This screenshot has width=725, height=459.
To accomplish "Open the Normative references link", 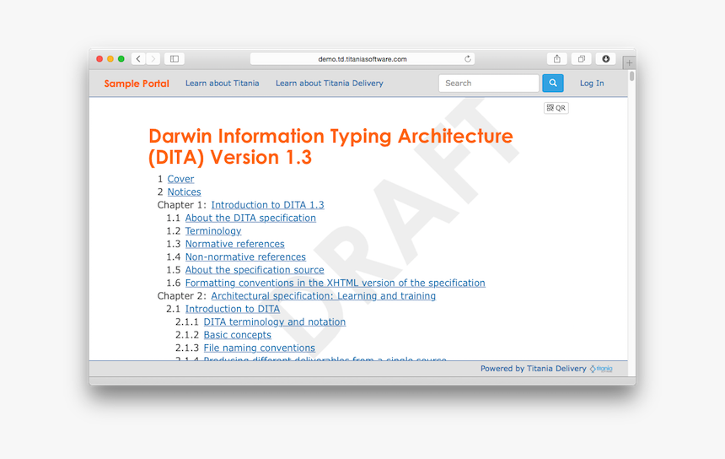I will tap(235, 244).
